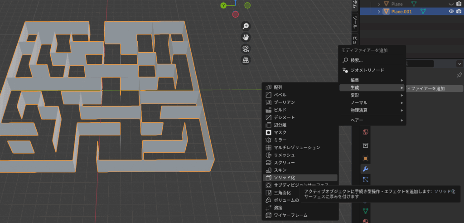Click Plane green mesh data icon
464x223 pixels.
(x=414, y=4)
